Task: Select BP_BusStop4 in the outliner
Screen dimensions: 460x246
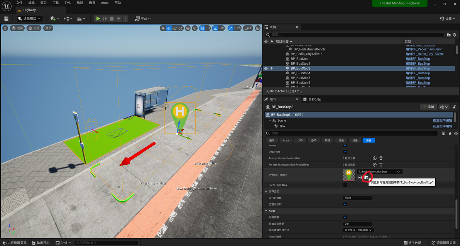Action: point(300,73)
